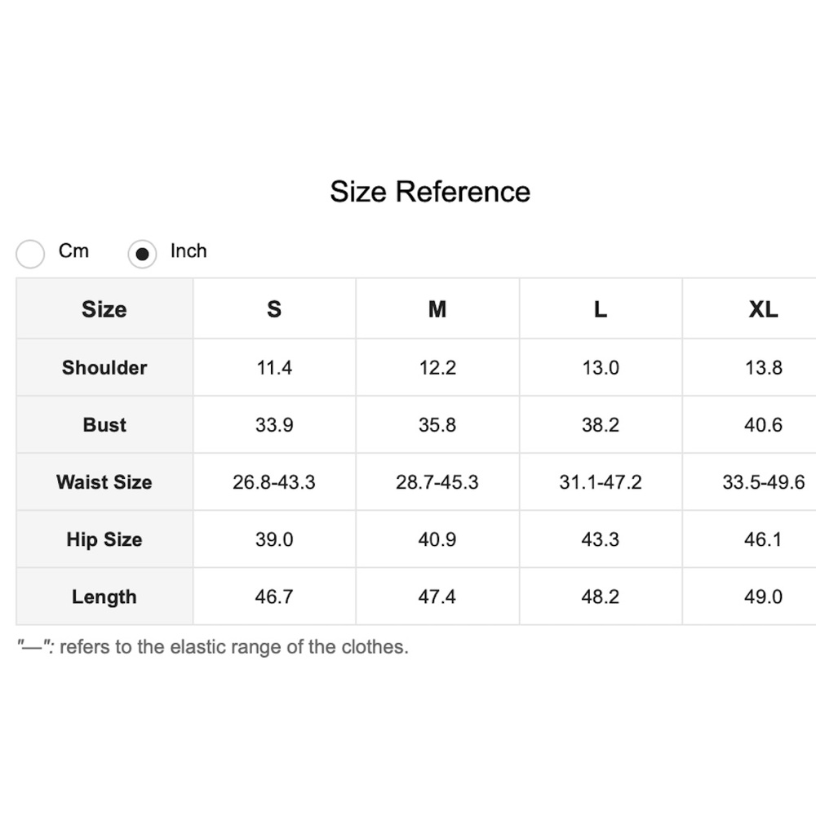
Task: Click the Length row label
Action: (x=104, y=596)
